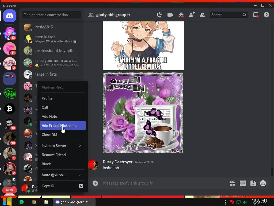Open the emoji picker
Image resolution: width=274 pixels, height=206 pixels.
coord(263,183)
